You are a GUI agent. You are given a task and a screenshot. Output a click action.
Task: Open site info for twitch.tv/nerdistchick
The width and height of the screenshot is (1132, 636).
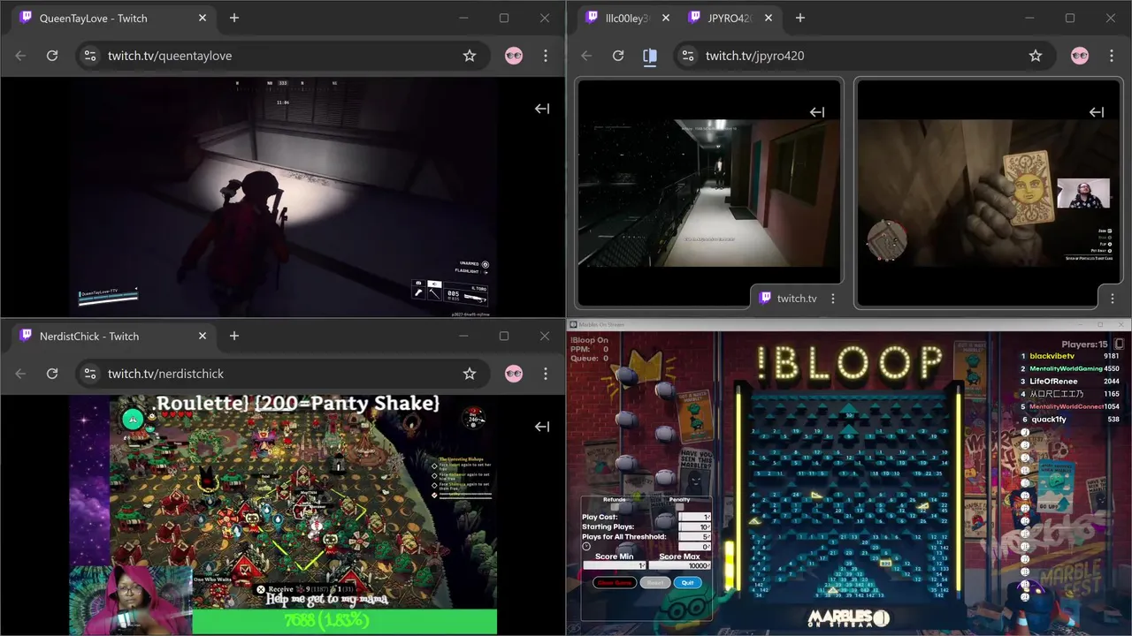click(x=89, y=374)
